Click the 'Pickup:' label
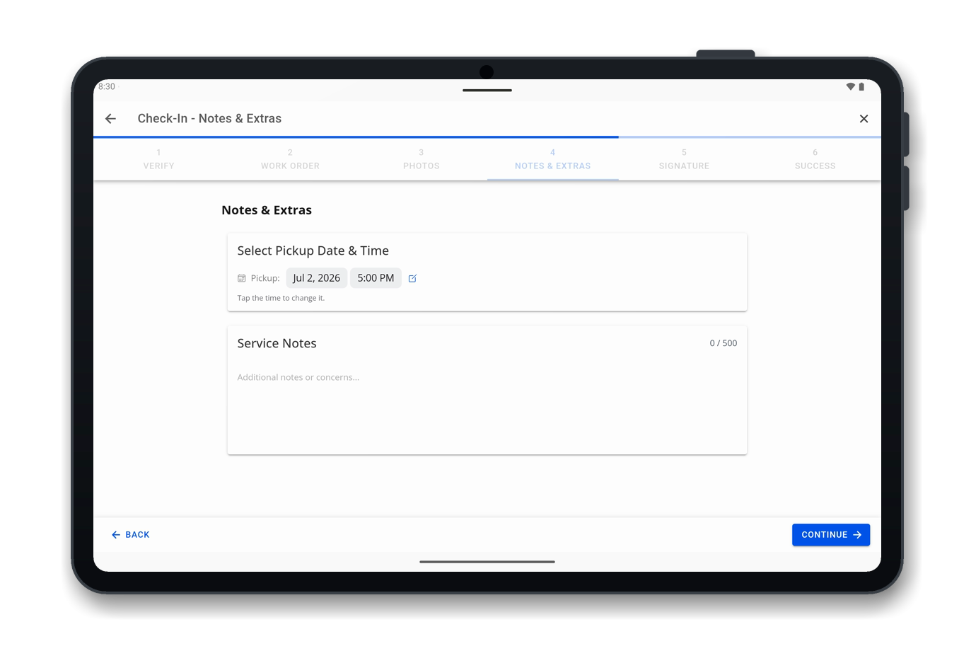This screenshot has height=651, width=976. click(x=265, y=278)
